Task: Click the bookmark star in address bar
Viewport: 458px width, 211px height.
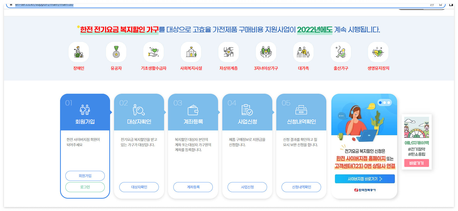Action: [441, 4]
